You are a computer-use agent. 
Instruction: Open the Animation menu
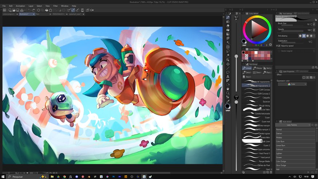tap(20, 6)
